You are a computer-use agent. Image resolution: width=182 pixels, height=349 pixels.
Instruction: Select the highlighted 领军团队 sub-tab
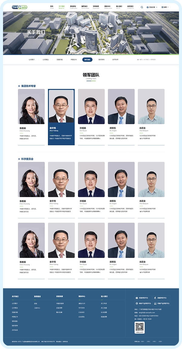87,60
